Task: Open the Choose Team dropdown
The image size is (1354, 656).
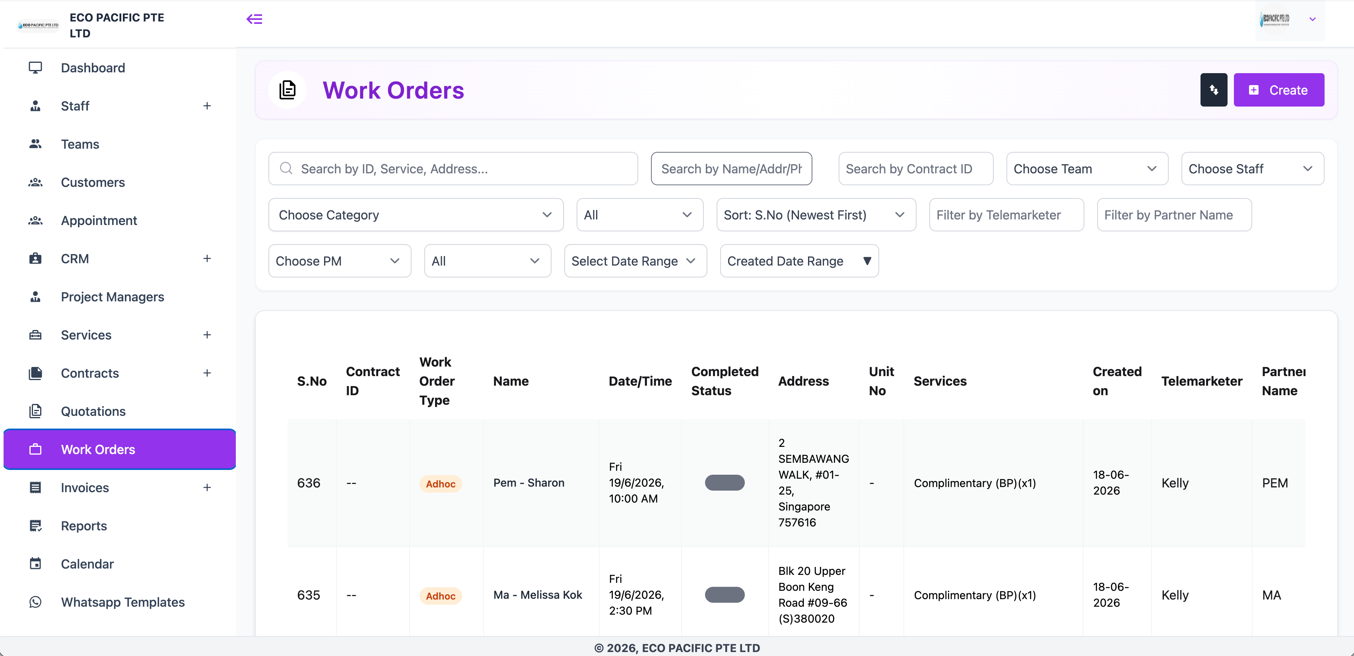Action: click(1087, 169)
